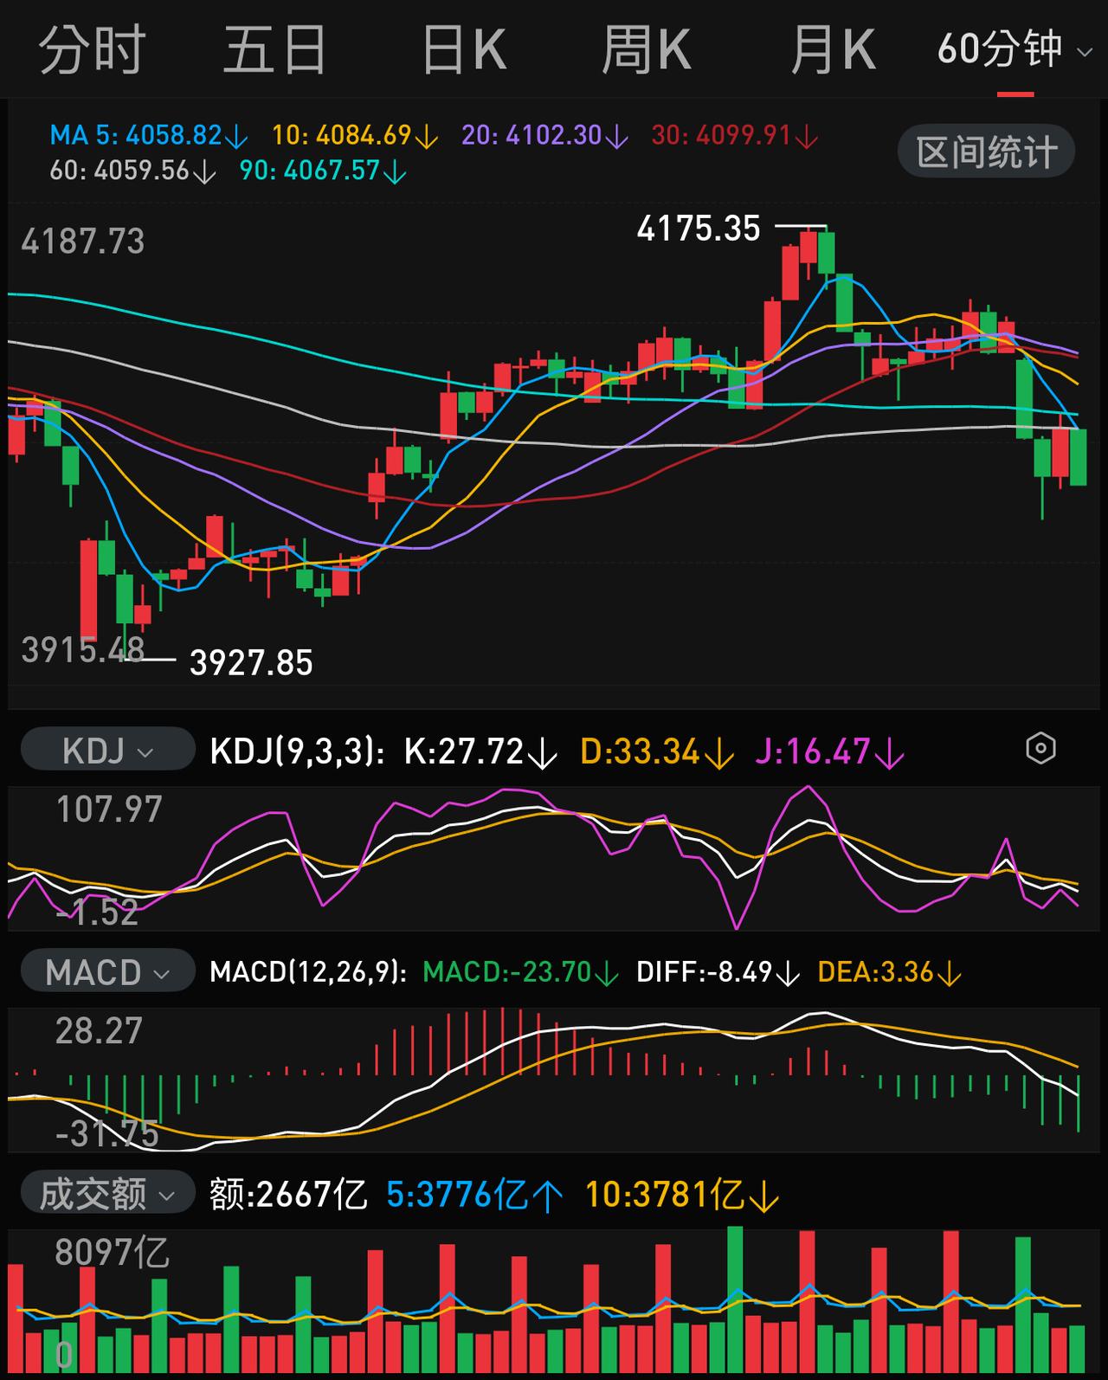Tap the MA 90: 4067.57 value
The image size is (1108, 1380).
click(323, 170)
